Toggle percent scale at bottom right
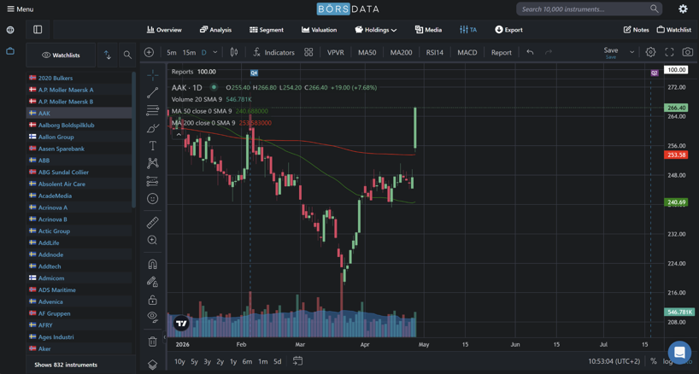Image resolution: width=699 pixels, height=374 pixels. pos(654,361)
